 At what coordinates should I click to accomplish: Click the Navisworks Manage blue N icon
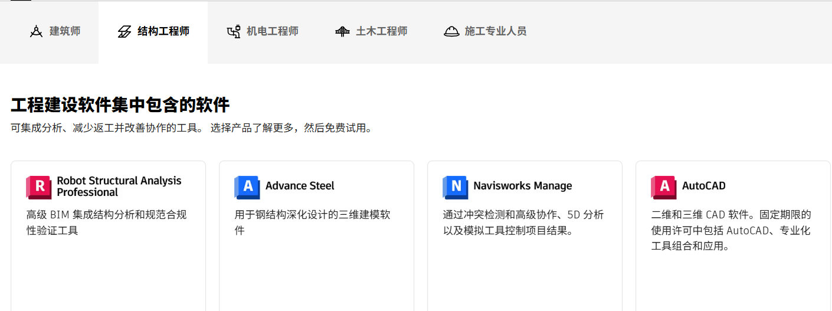pyautogui.click(x=456, y=187)
